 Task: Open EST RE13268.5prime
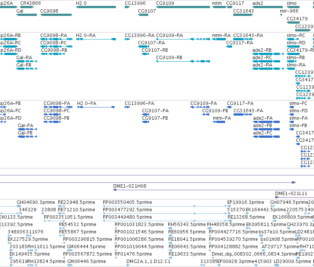[230, 221]
